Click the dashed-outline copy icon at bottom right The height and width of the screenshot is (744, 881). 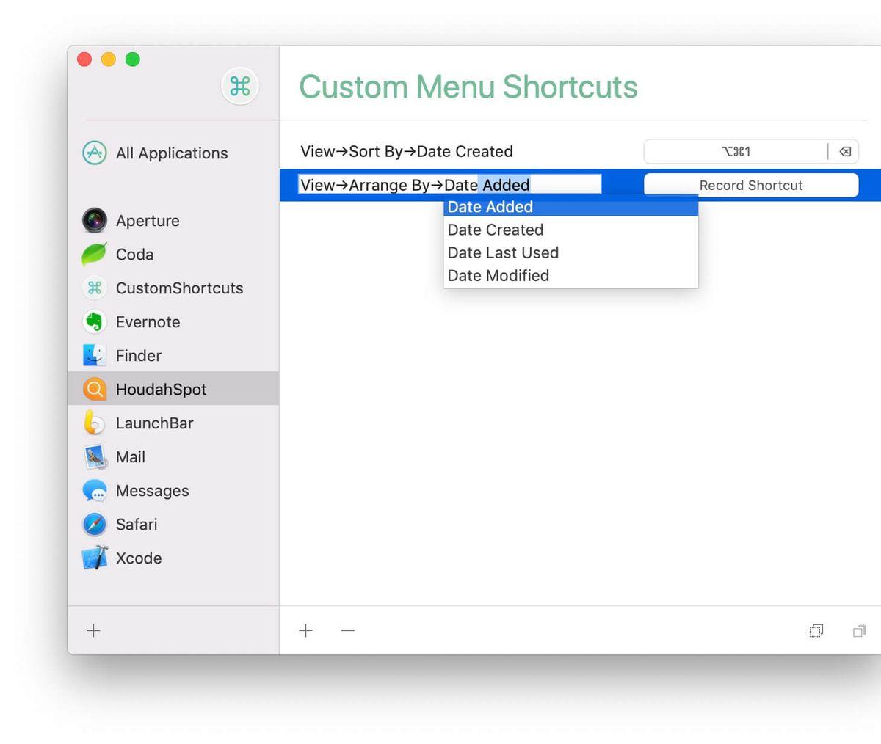tap(816, 630)
